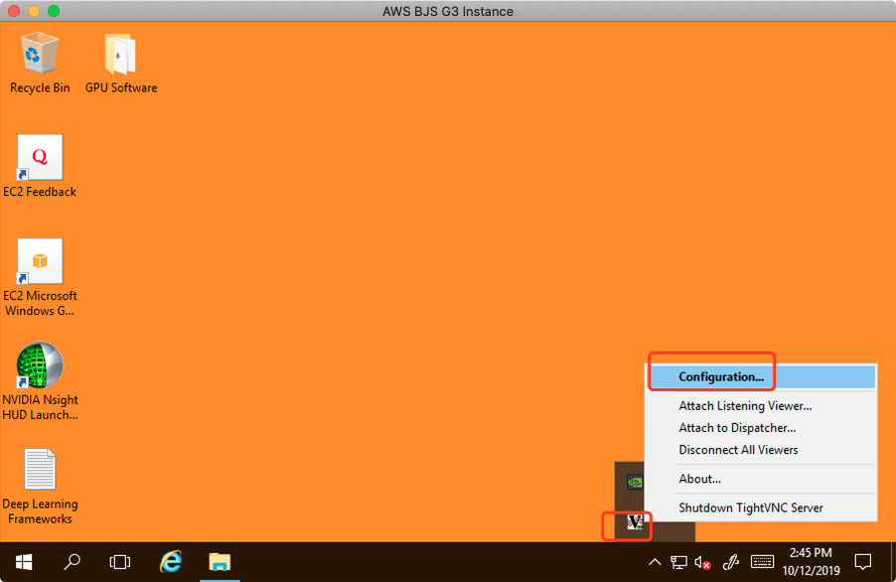Image resolution: width=896 pixels, height=582 pixels.
Task: Launch NVIDIA Nsight HUD Launcher
Action: click(x=40, y=367)
